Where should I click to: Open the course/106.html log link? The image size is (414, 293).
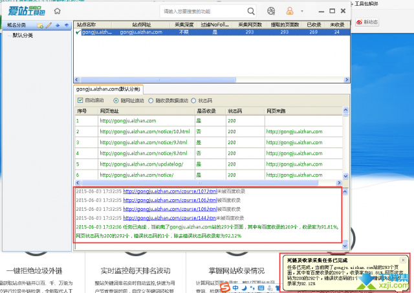[170, 201]
